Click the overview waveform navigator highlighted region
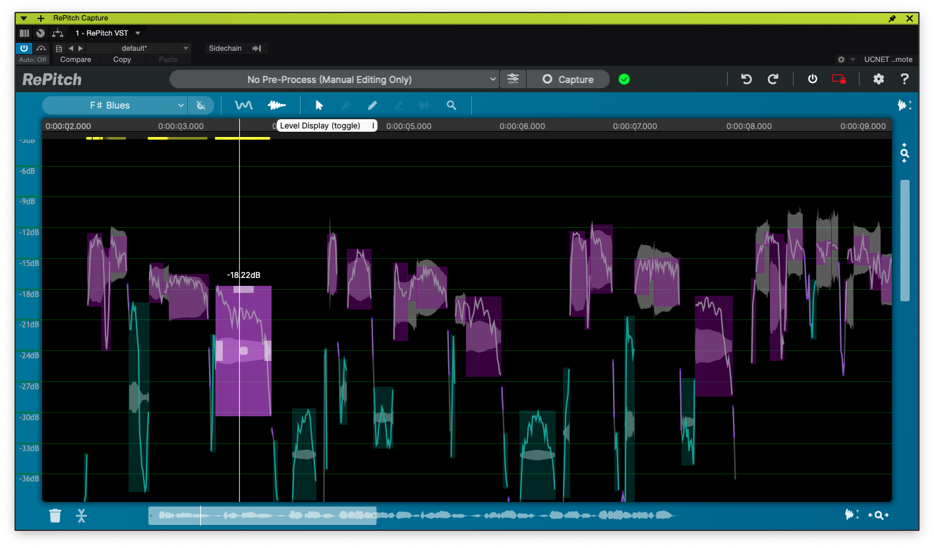This screenshot has width=934, height=548. point(262,515)
